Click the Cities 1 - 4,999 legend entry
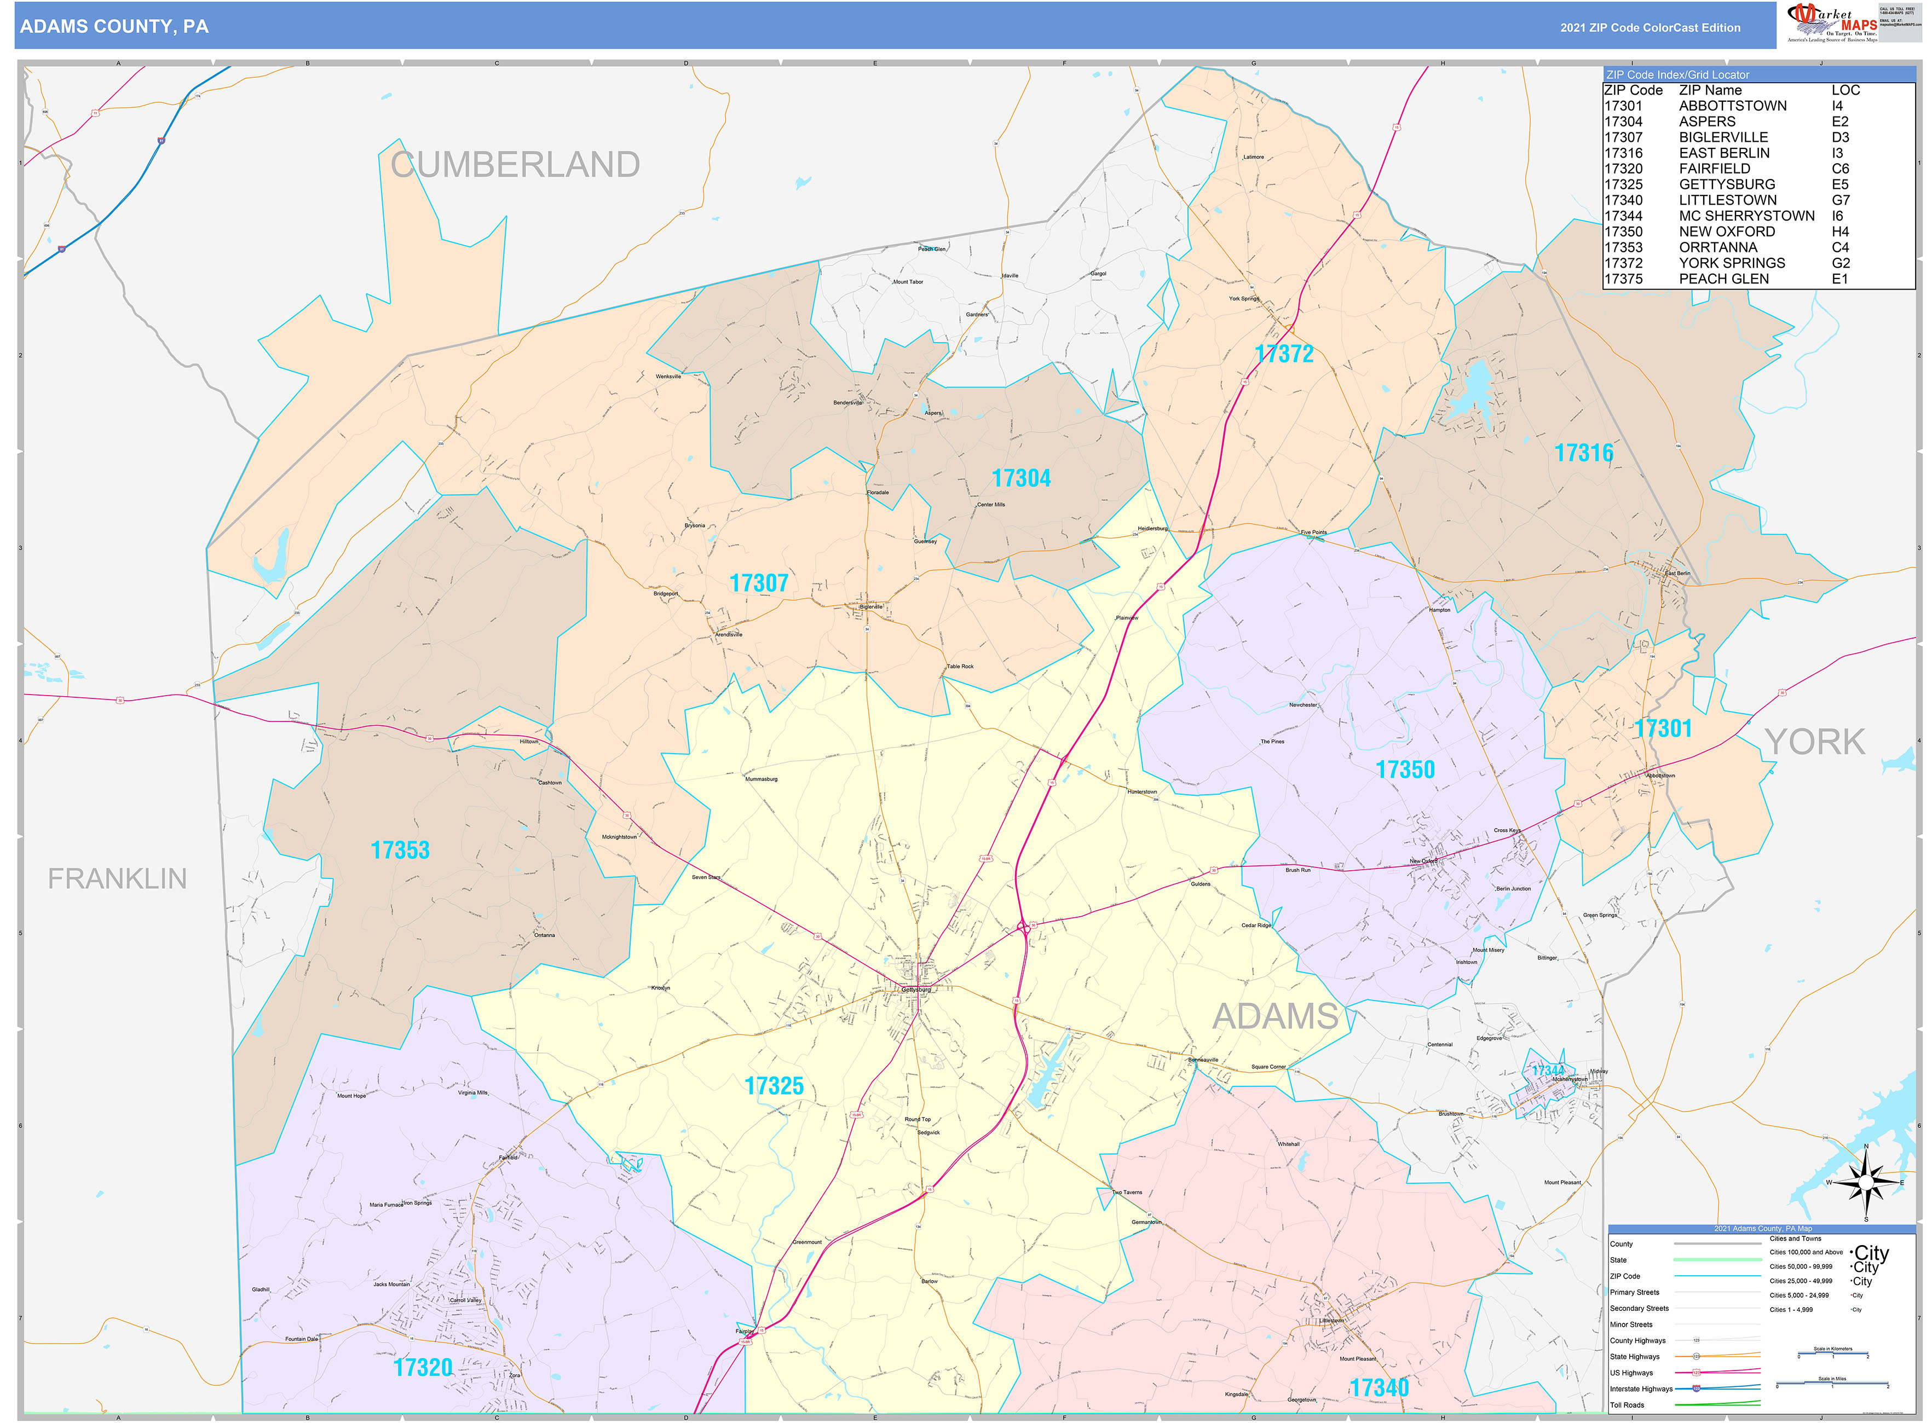 pos(1816,1309)
